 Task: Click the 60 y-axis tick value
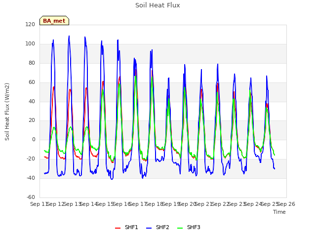click(32, 82)
